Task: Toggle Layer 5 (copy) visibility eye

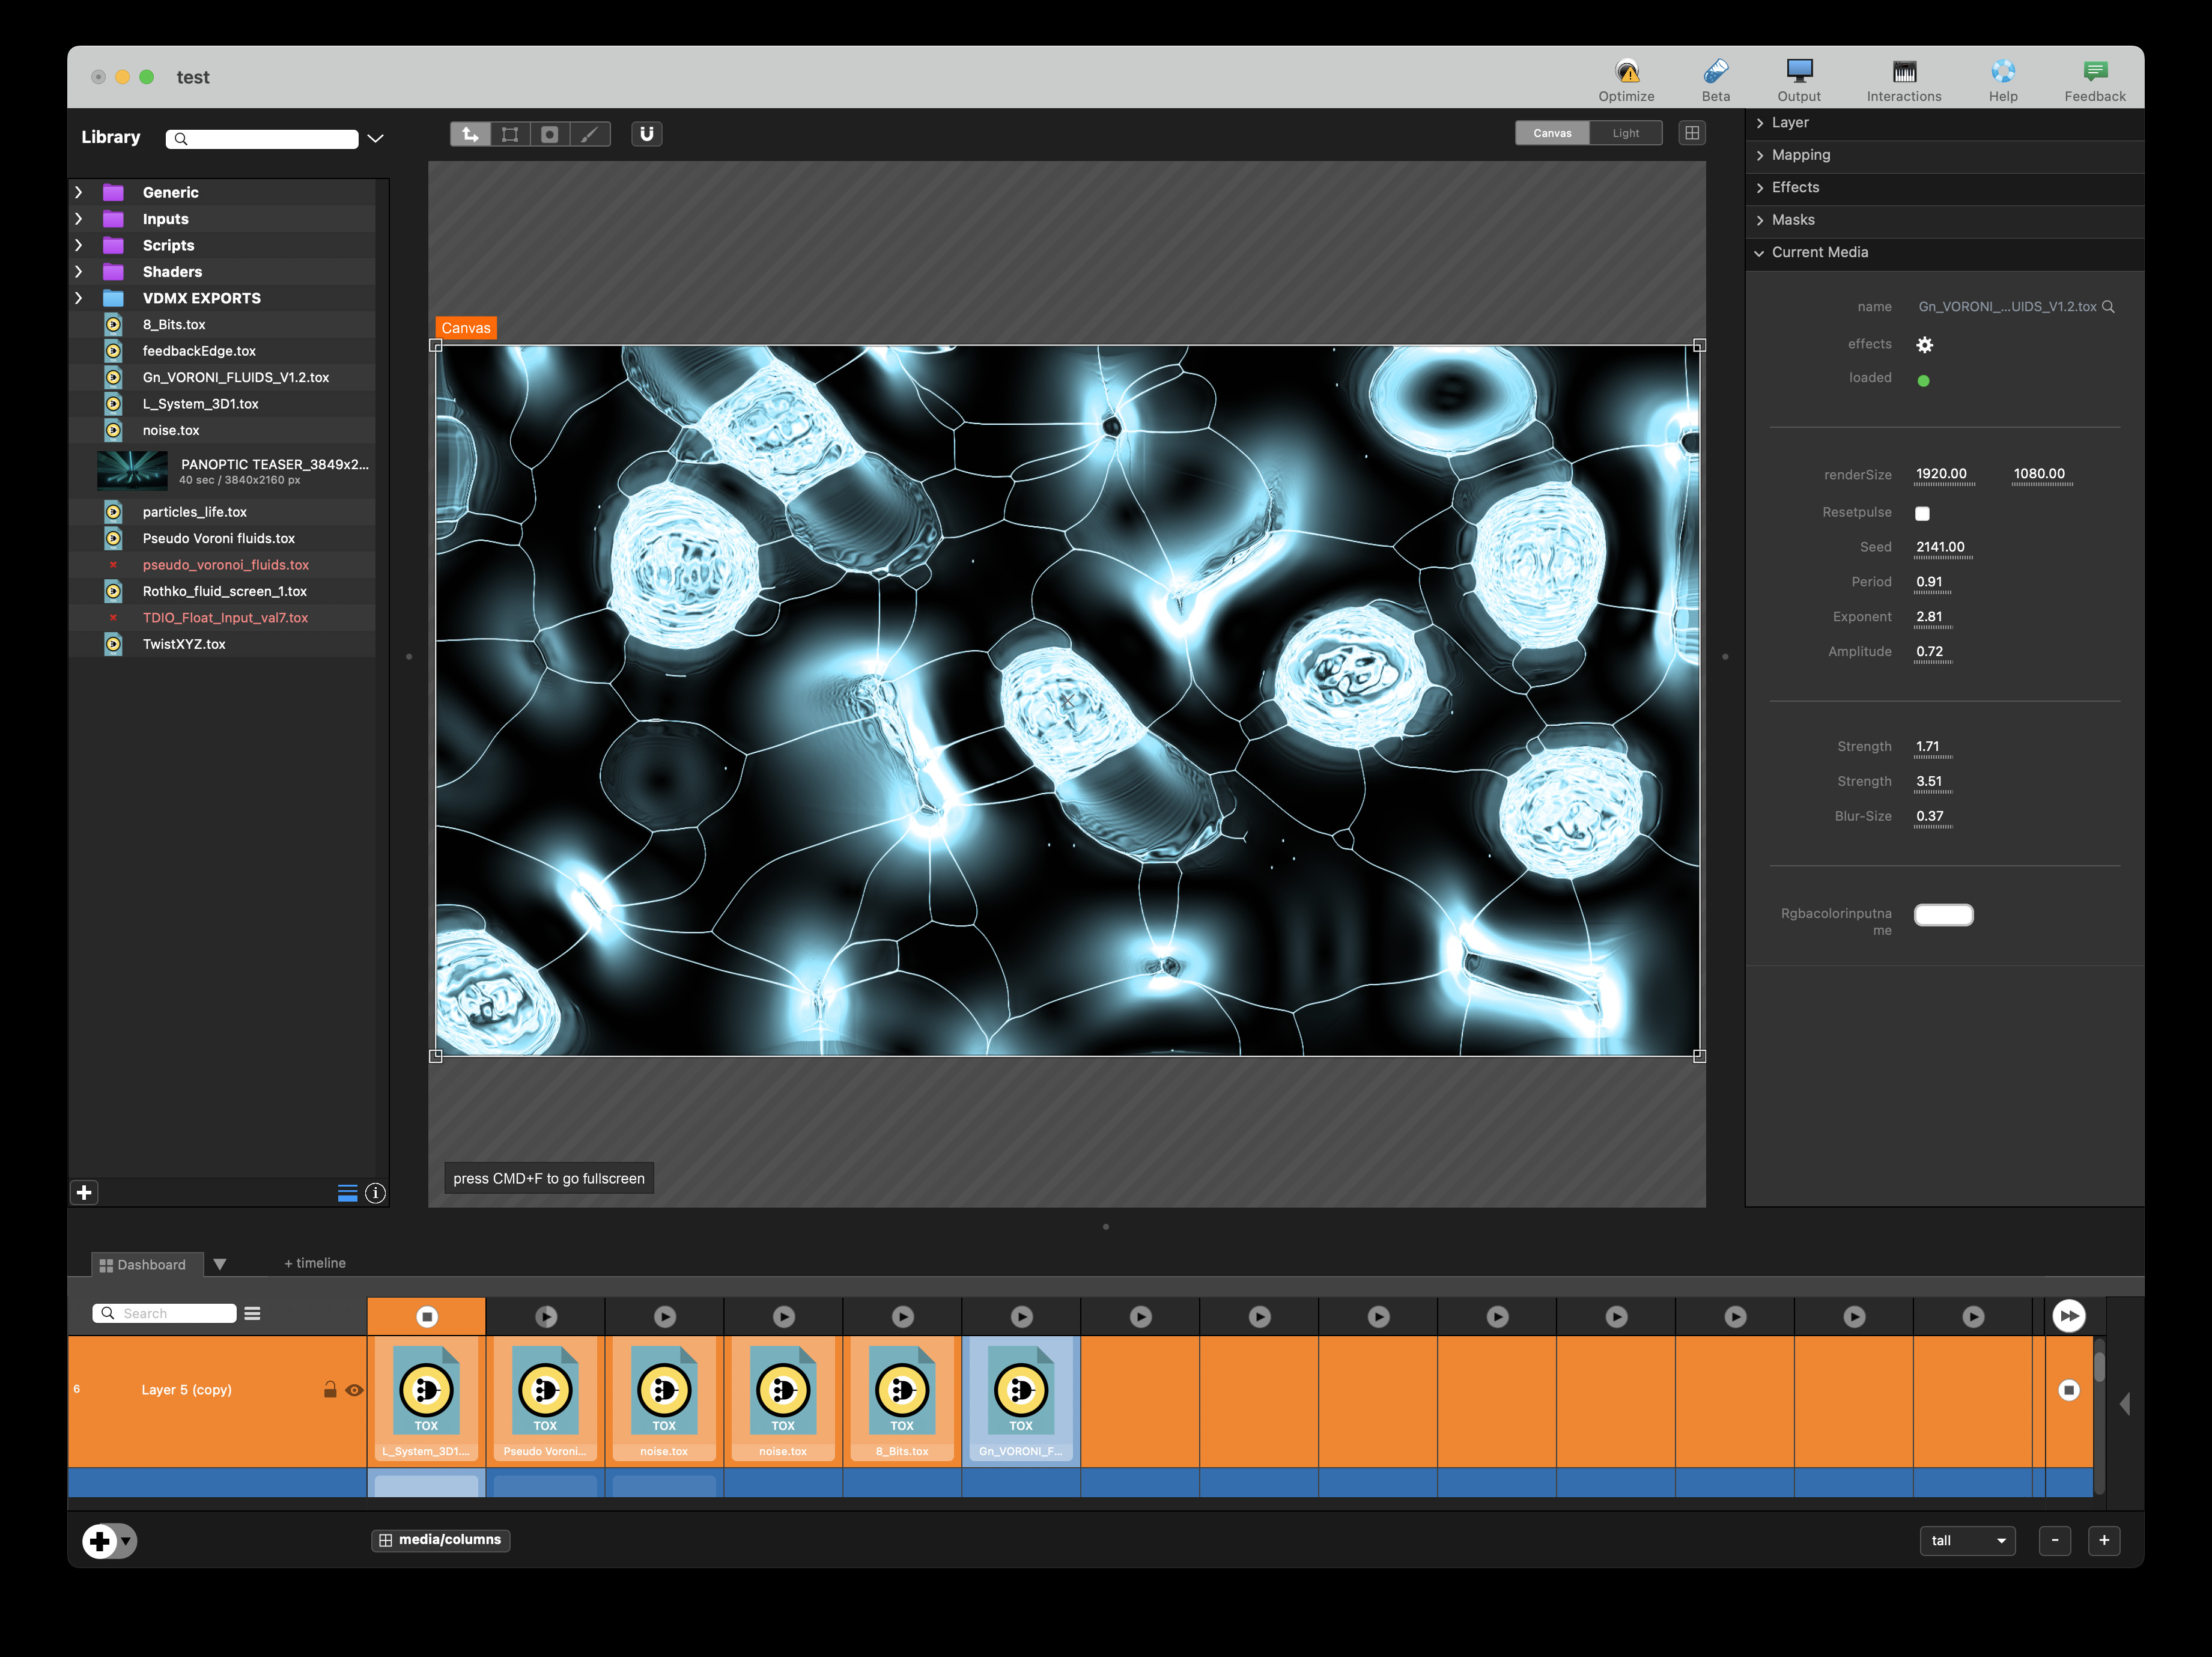Action: [354, 1390]
